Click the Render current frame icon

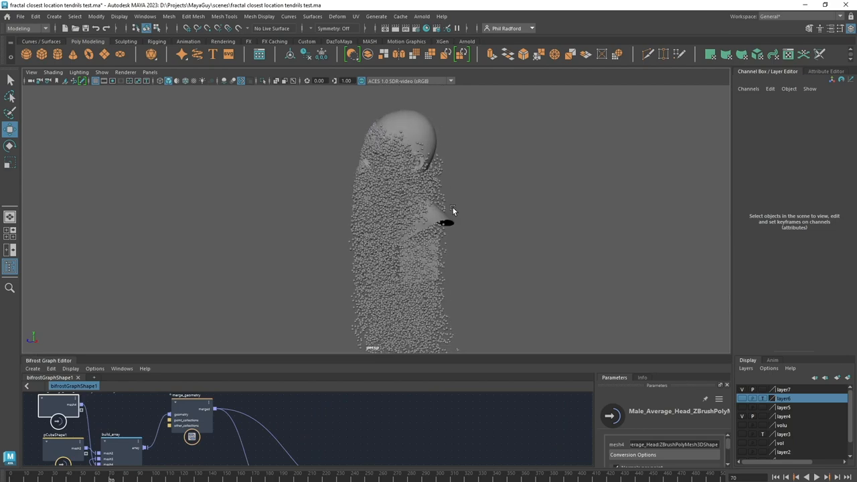(x=395, y=28)
